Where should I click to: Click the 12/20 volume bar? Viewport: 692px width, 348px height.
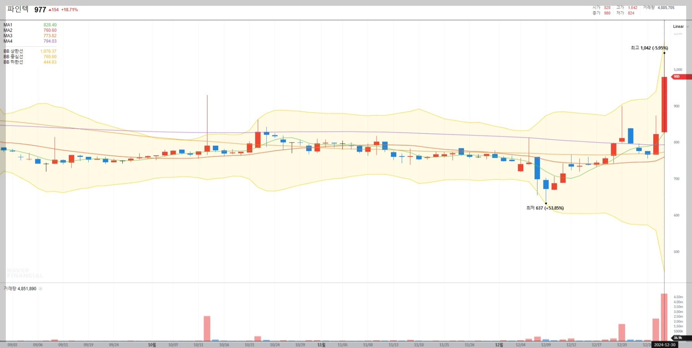(x=622, y=333)
